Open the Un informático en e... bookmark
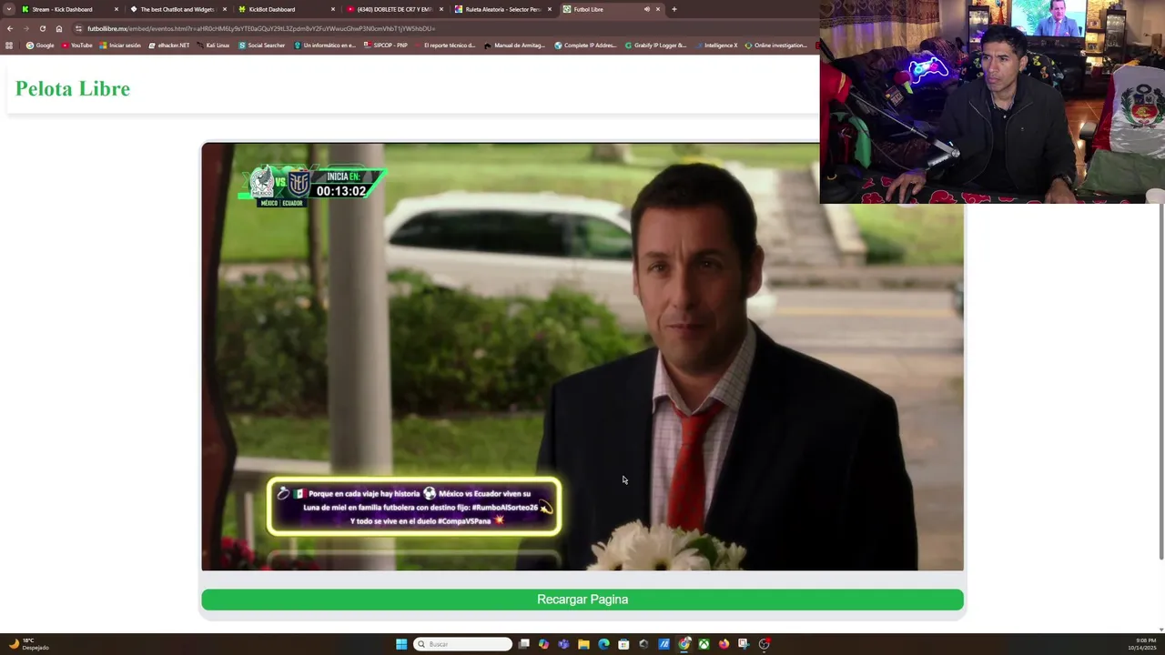The image size is (1165, 655). click(325, 45)
